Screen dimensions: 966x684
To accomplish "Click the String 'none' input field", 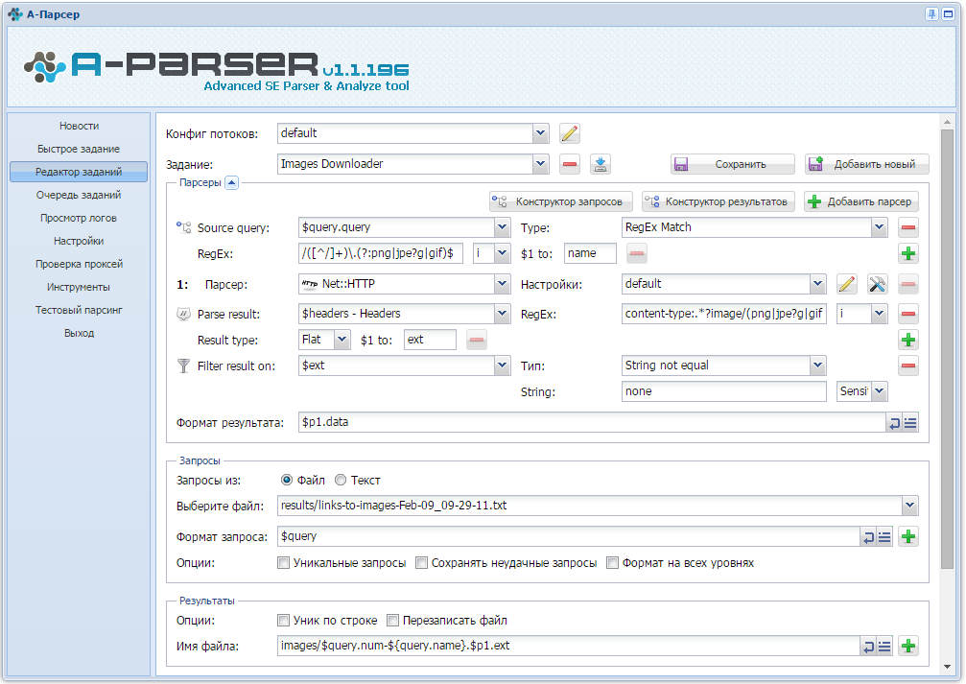I will click(x=724, y=391).
